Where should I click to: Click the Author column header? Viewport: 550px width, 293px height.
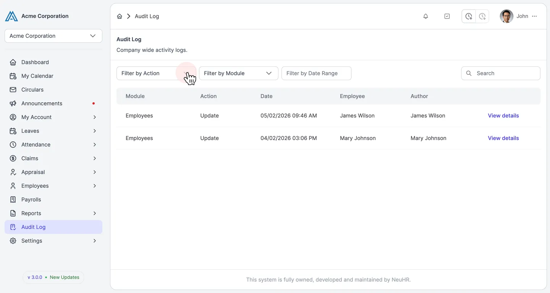pos(419,96)
